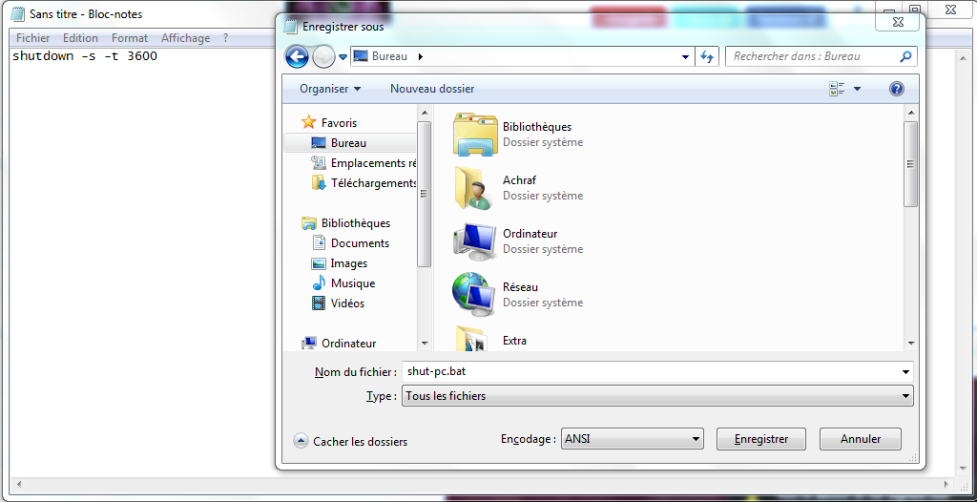
Task: Click the Back navigation arrow in dialog
Action: (x=298, y=56)
